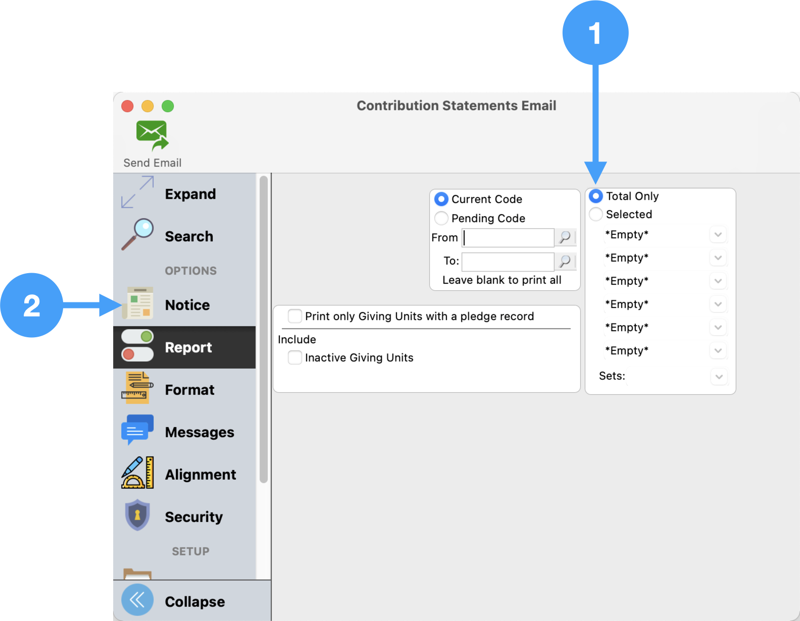Select the Total Only radio button
800x621 pixels.
596,196
